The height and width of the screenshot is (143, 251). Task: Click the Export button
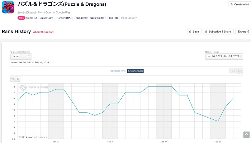click(x=243, y=31)
